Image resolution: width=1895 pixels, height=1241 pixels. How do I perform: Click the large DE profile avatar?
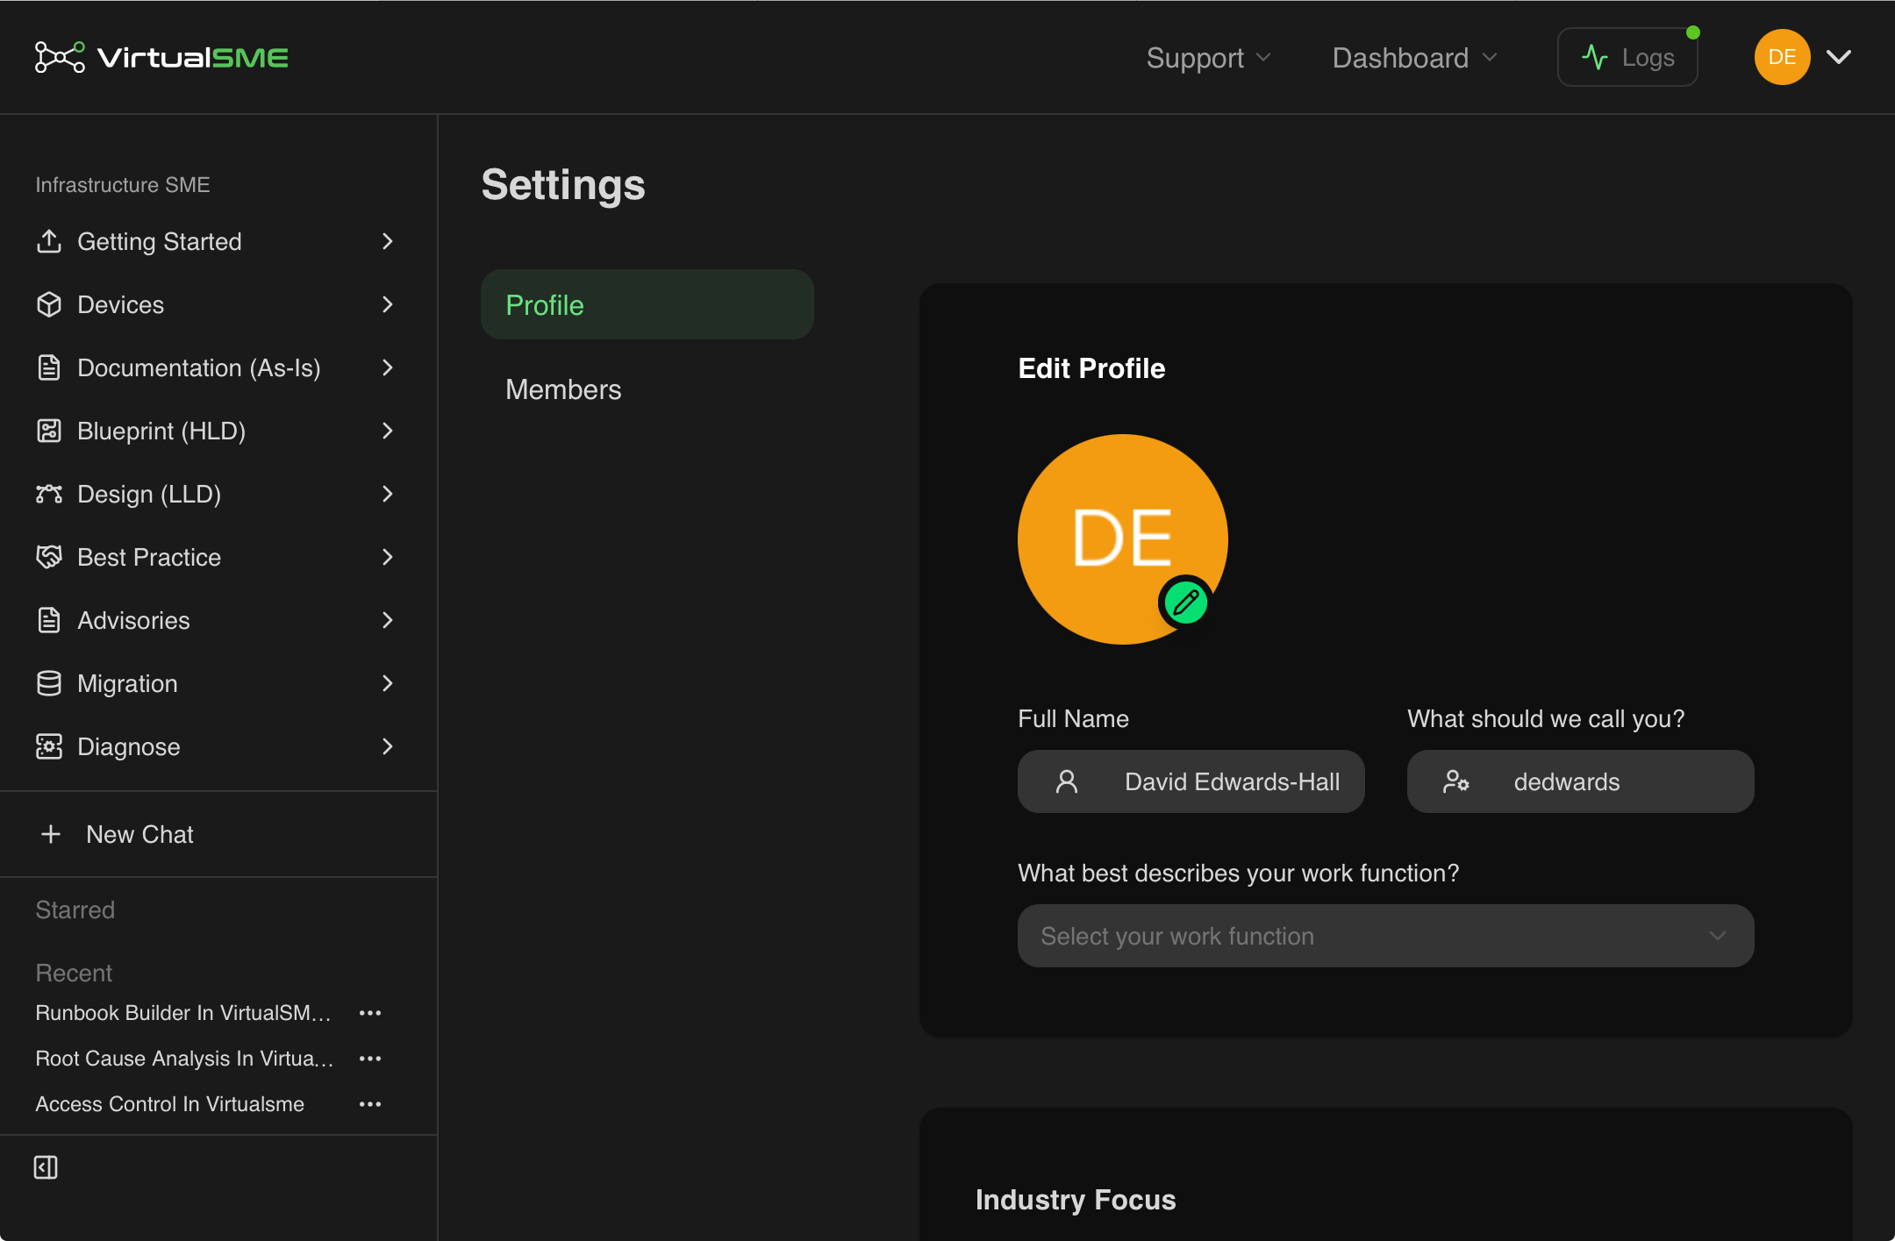coord(1122,538)
